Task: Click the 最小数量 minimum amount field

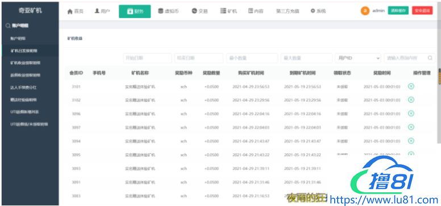Action: (252, 58)
